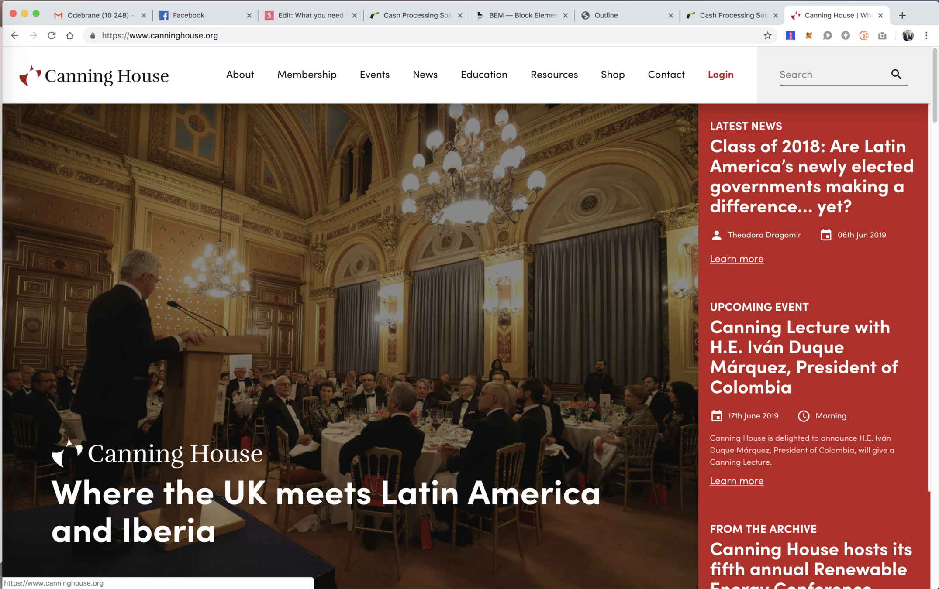939x589 pixels.
Task: Open the Education menu item
Action: coord(484,74)
